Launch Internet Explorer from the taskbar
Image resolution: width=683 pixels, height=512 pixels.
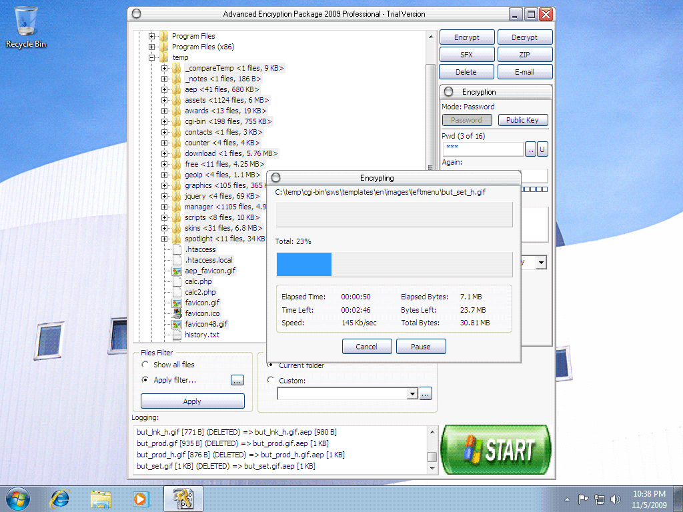tap(59, 499)
